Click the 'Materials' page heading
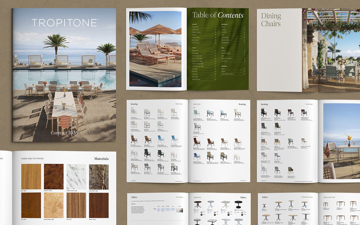The image size is (360, 225). 101,158
